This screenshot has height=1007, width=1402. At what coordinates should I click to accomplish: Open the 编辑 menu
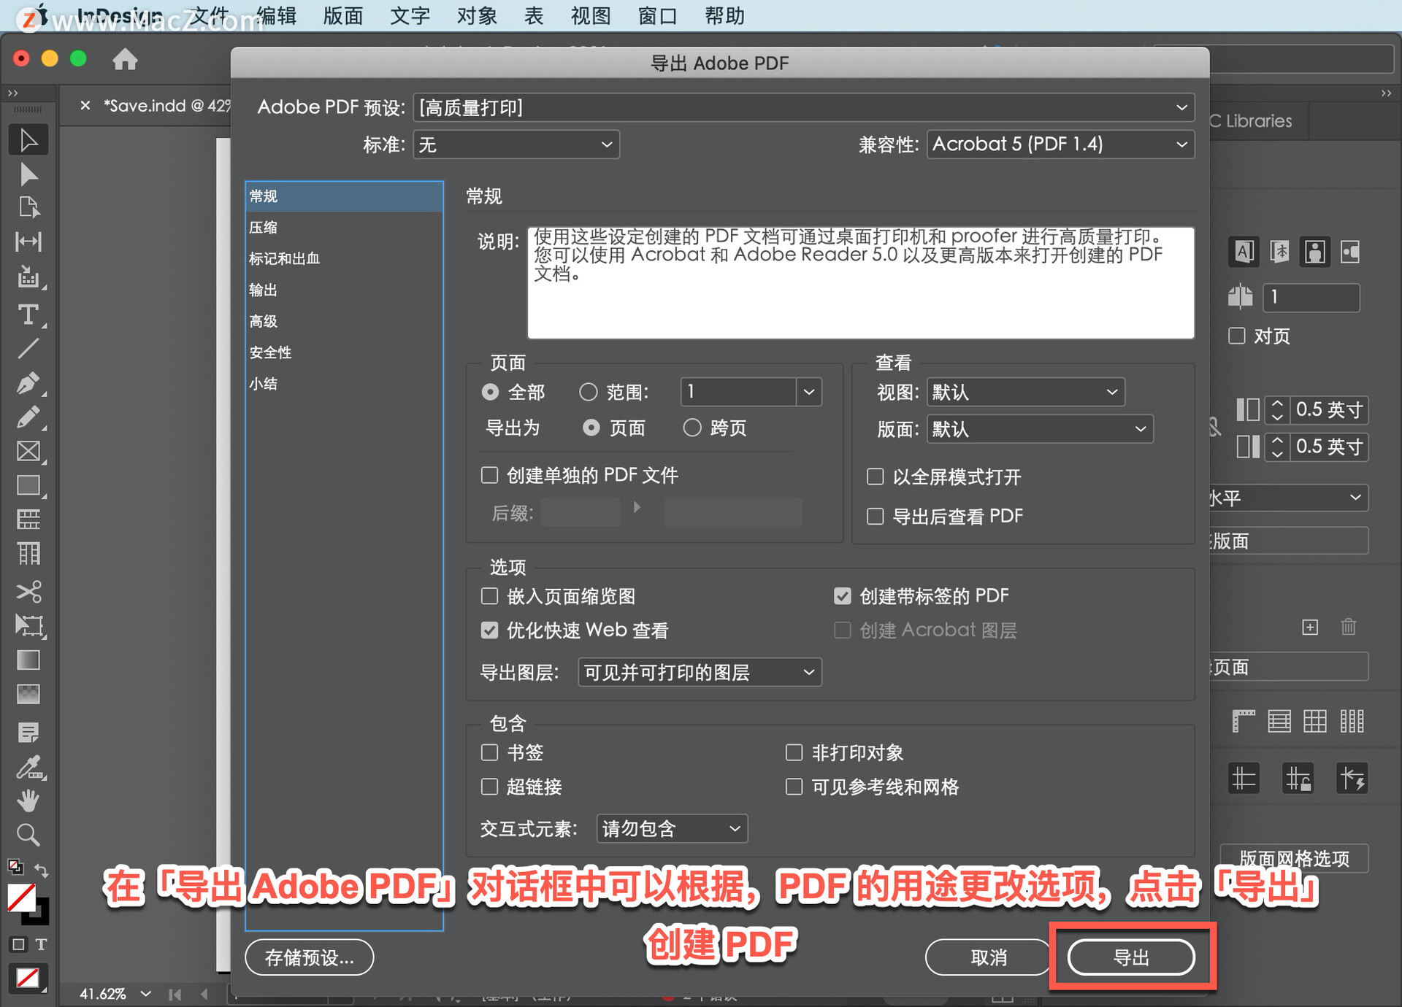(x=277, y=15)
